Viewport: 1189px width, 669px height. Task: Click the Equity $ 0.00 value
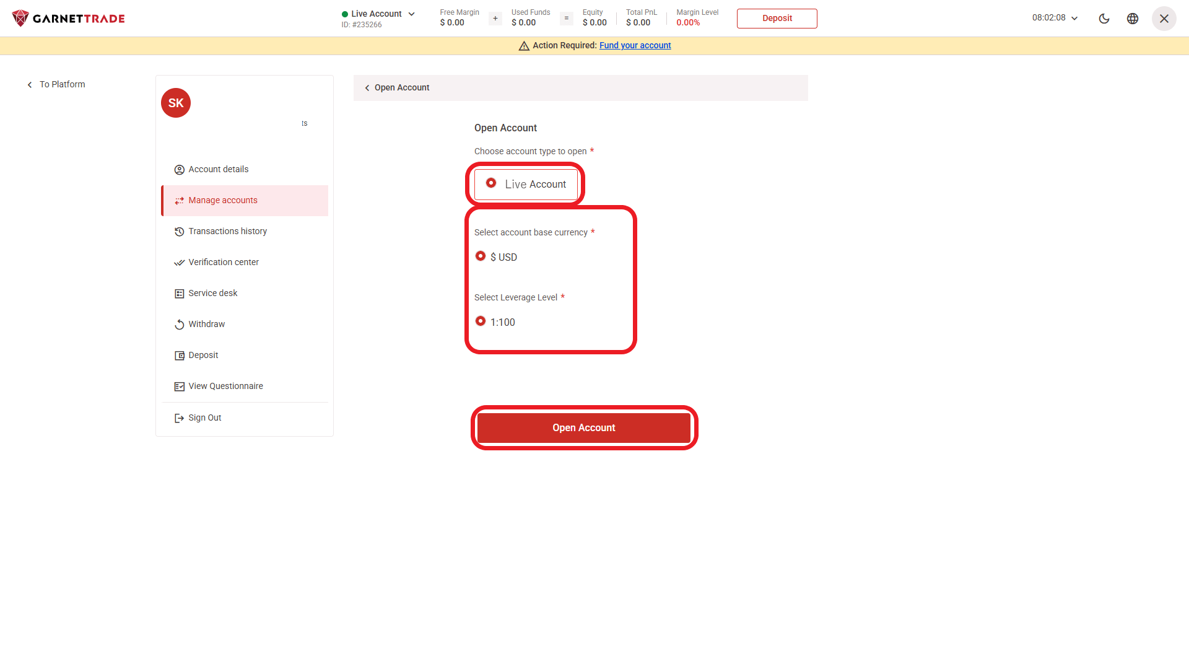(x=594, y=23)
